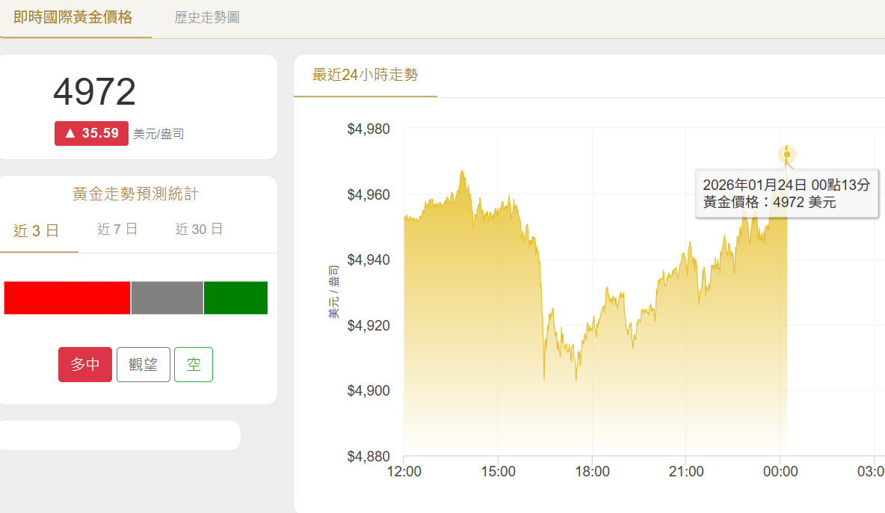Select the 近 3 日 forecast tab
The height and width of the screenshot is (513, 885).
pyautogui.click(x=37, y=230)
